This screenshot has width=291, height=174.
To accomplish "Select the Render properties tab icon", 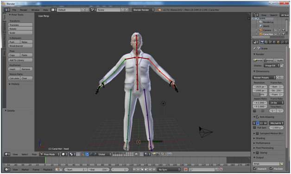I will click(x=262, y=42).
